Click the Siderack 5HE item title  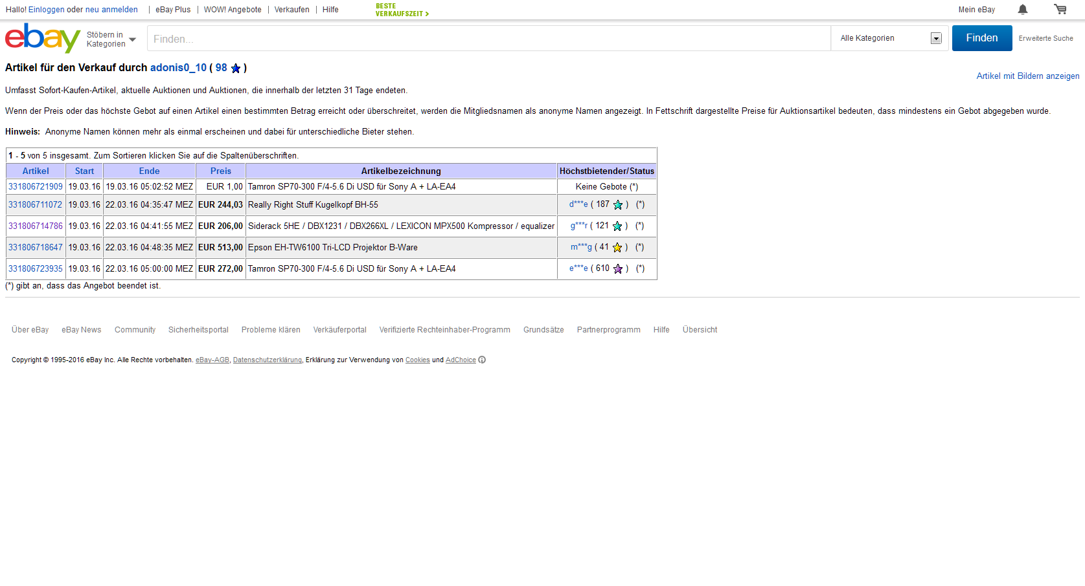pos(401,226)
